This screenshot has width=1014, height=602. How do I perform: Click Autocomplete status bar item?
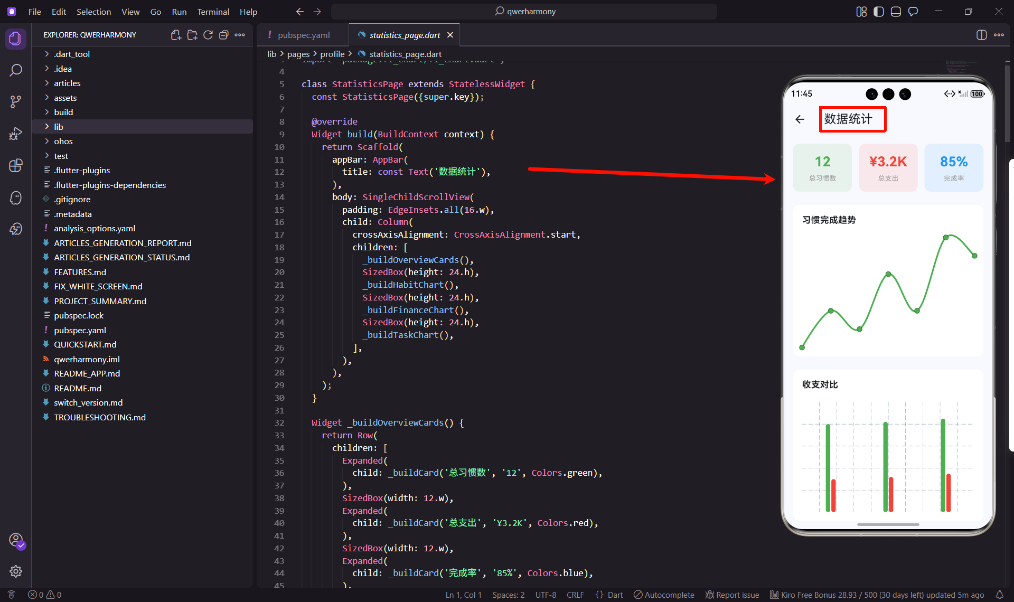(664, 595)
